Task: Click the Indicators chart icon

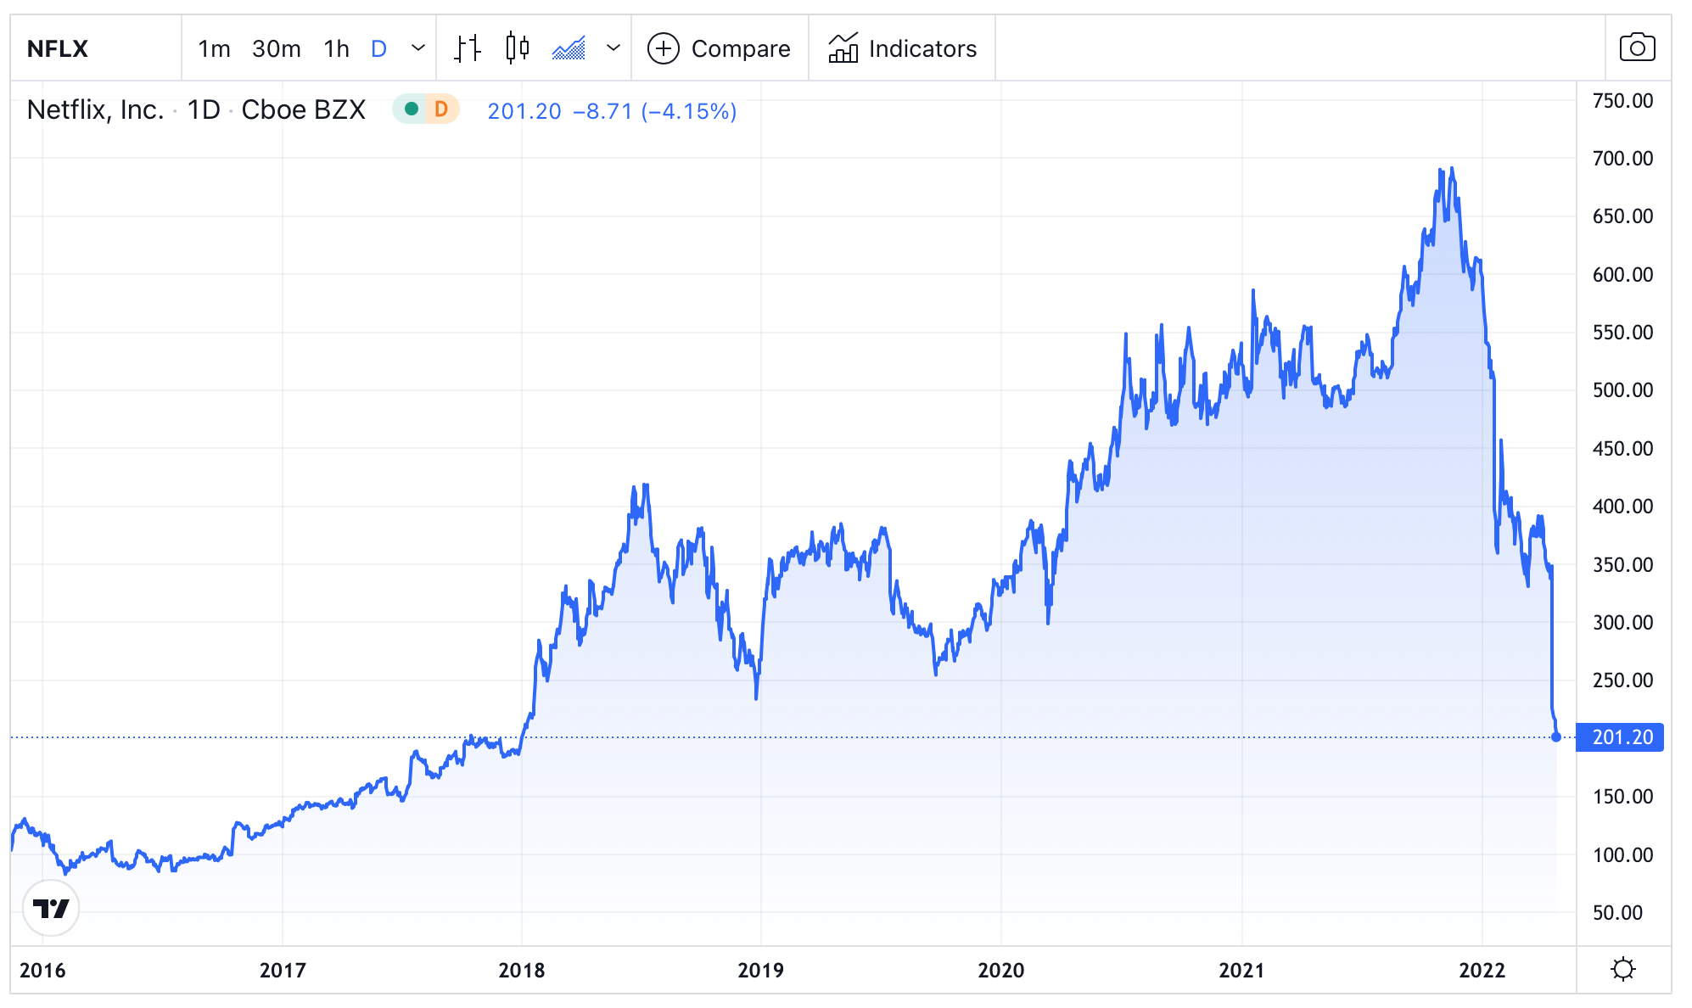Action: (x=843, y=48)
